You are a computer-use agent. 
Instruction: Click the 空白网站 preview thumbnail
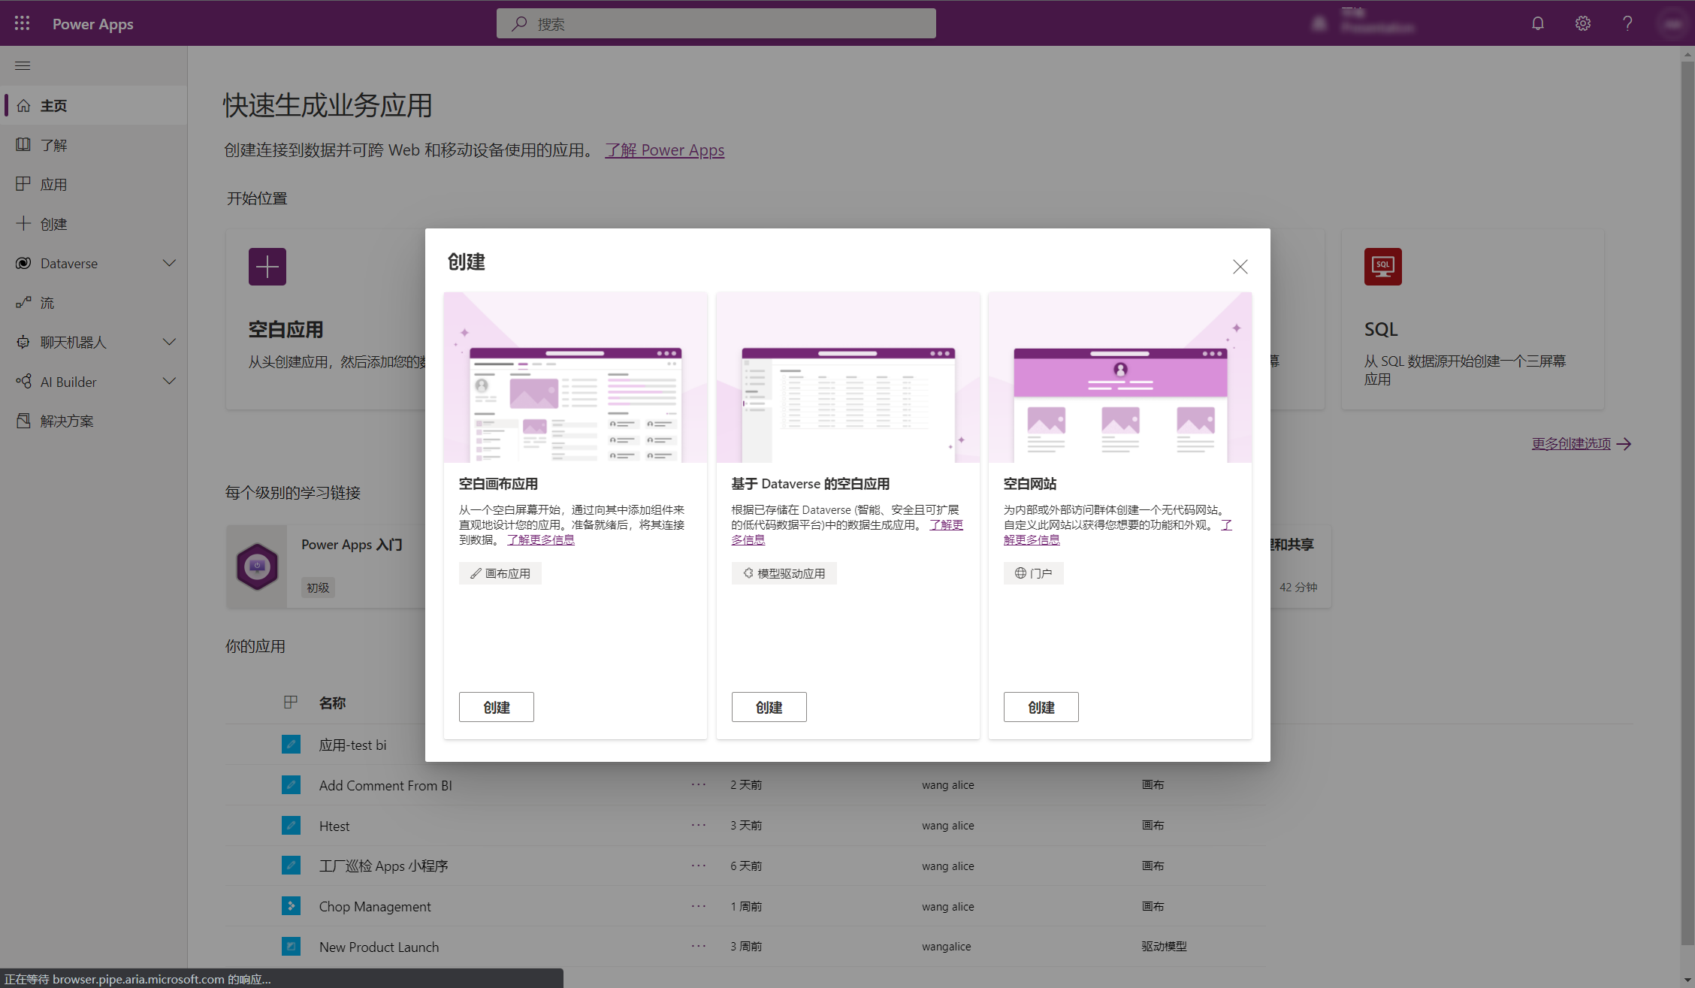coord(1120,377)
